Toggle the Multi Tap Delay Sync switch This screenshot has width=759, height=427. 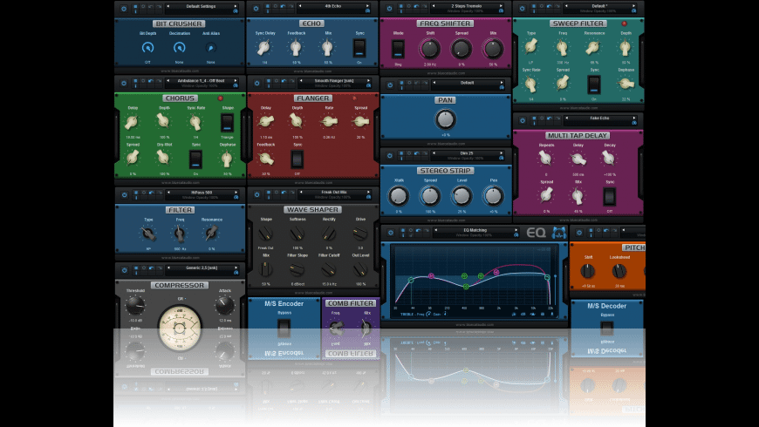coord(610,196)
